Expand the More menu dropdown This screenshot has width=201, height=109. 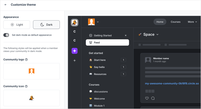point(192,22)
